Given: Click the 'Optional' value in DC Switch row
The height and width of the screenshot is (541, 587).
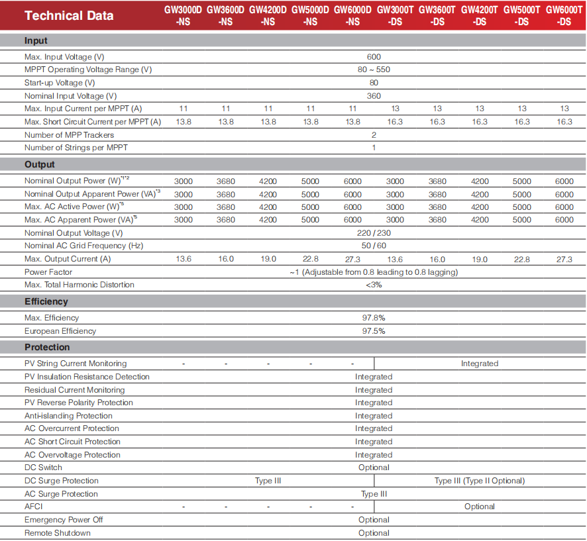Looking at the screenshot, I should [374, 467].
